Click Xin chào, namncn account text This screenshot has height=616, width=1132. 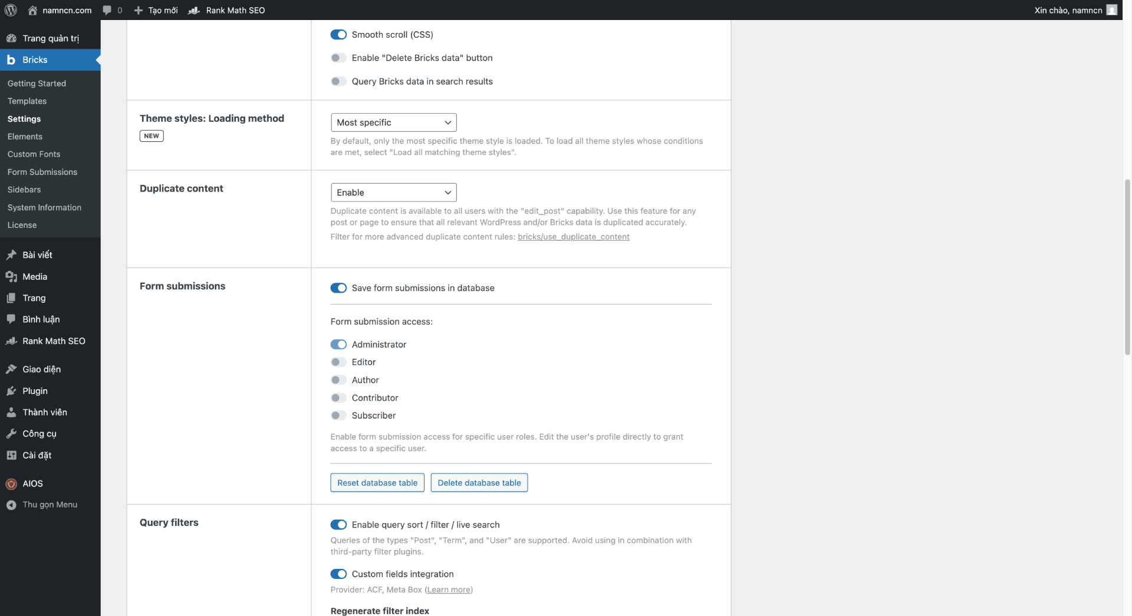(x=1068, y=10)
